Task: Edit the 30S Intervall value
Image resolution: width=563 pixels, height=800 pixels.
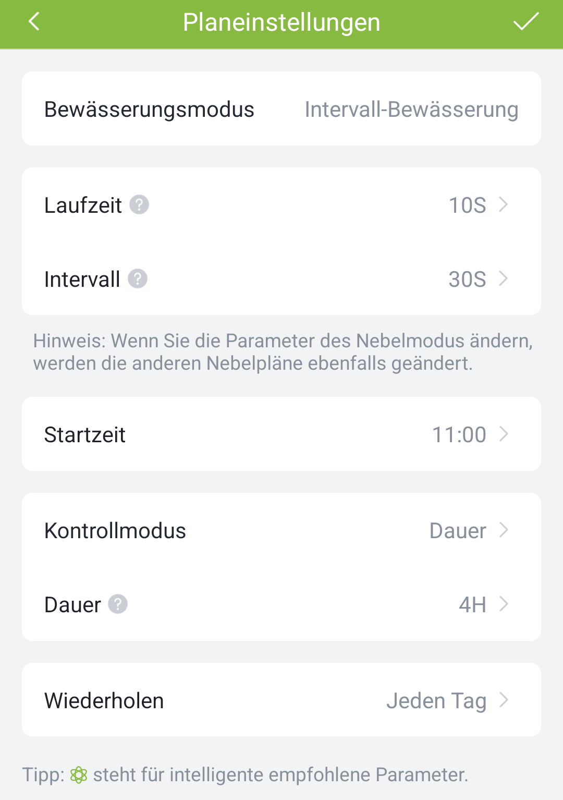Action: tap(467, 279)
